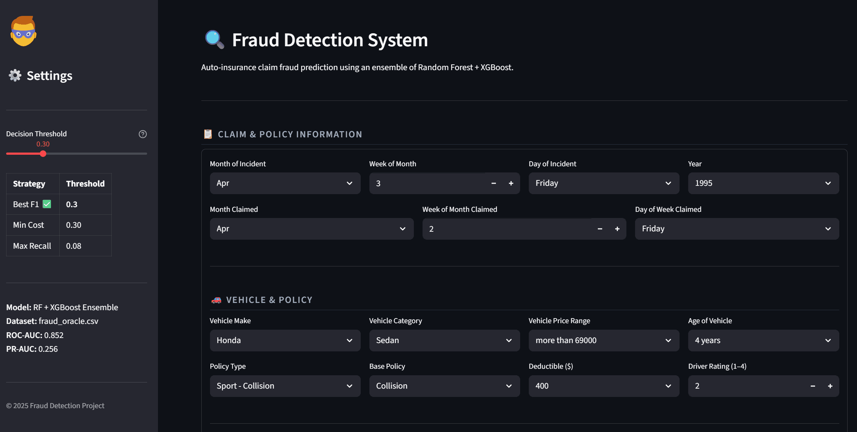The width and height of the screenshot is (857, 432).
Task: Click the Strategy column header
Action: pyautogui.click(x=33, y=184)
